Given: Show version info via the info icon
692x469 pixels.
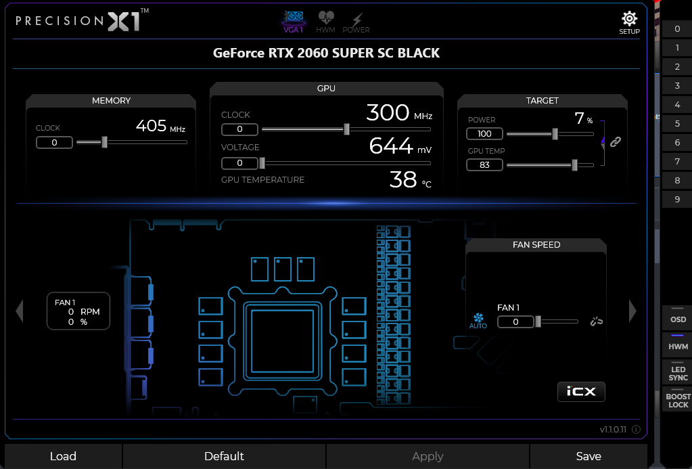Looking at the screenshot, I should pos(636,429).
